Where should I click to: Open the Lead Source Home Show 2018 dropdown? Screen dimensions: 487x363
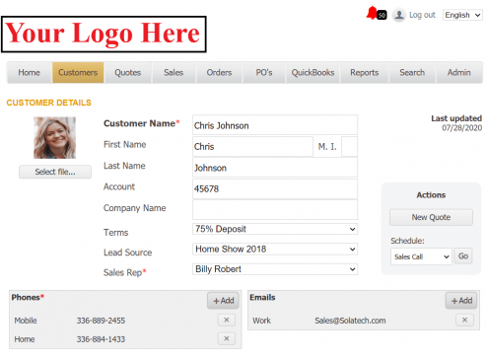click(275, 249)
